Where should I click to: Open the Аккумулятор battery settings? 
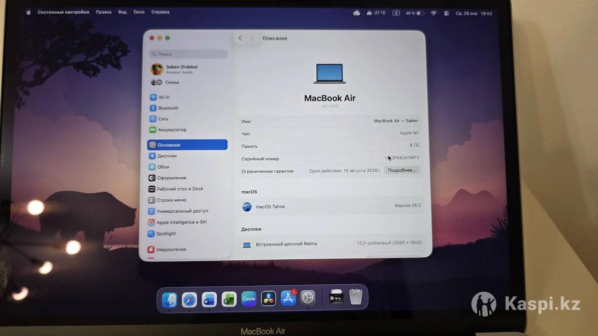point(172,130)
